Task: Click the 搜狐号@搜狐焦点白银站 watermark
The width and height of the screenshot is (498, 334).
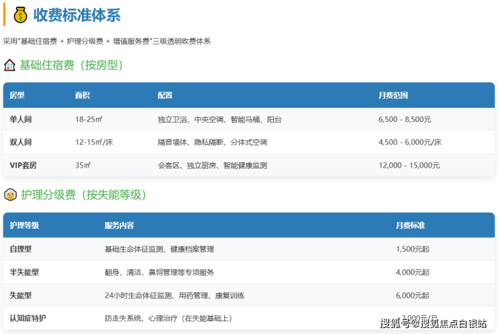Action: point(433,324)
